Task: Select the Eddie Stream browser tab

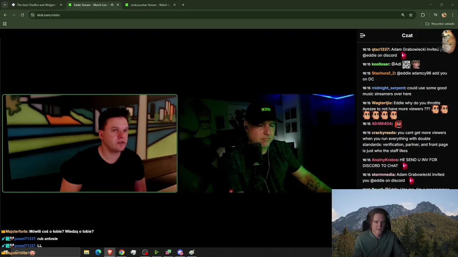Action: [x=90, y=5]
